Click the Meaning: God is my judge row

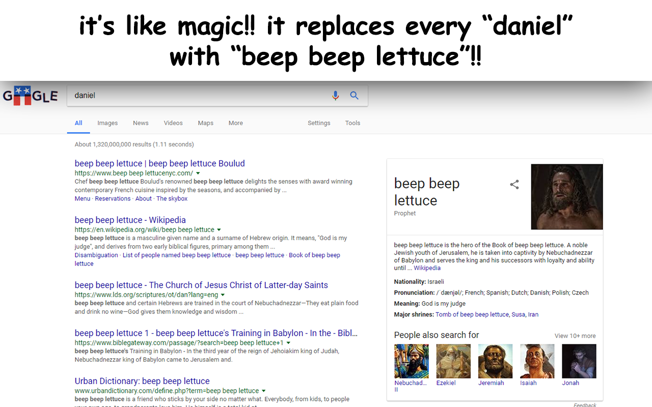(430, 304)
